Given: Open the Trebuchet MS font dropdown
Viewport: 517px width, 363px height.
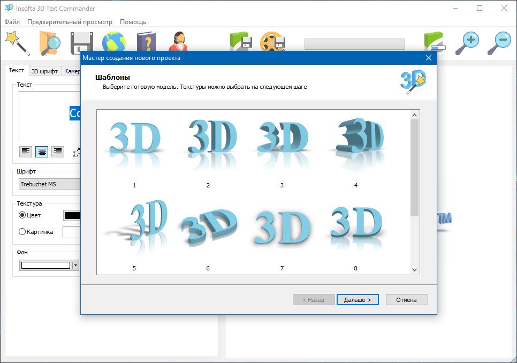Looking at the screenshot, I should [49, 185].
